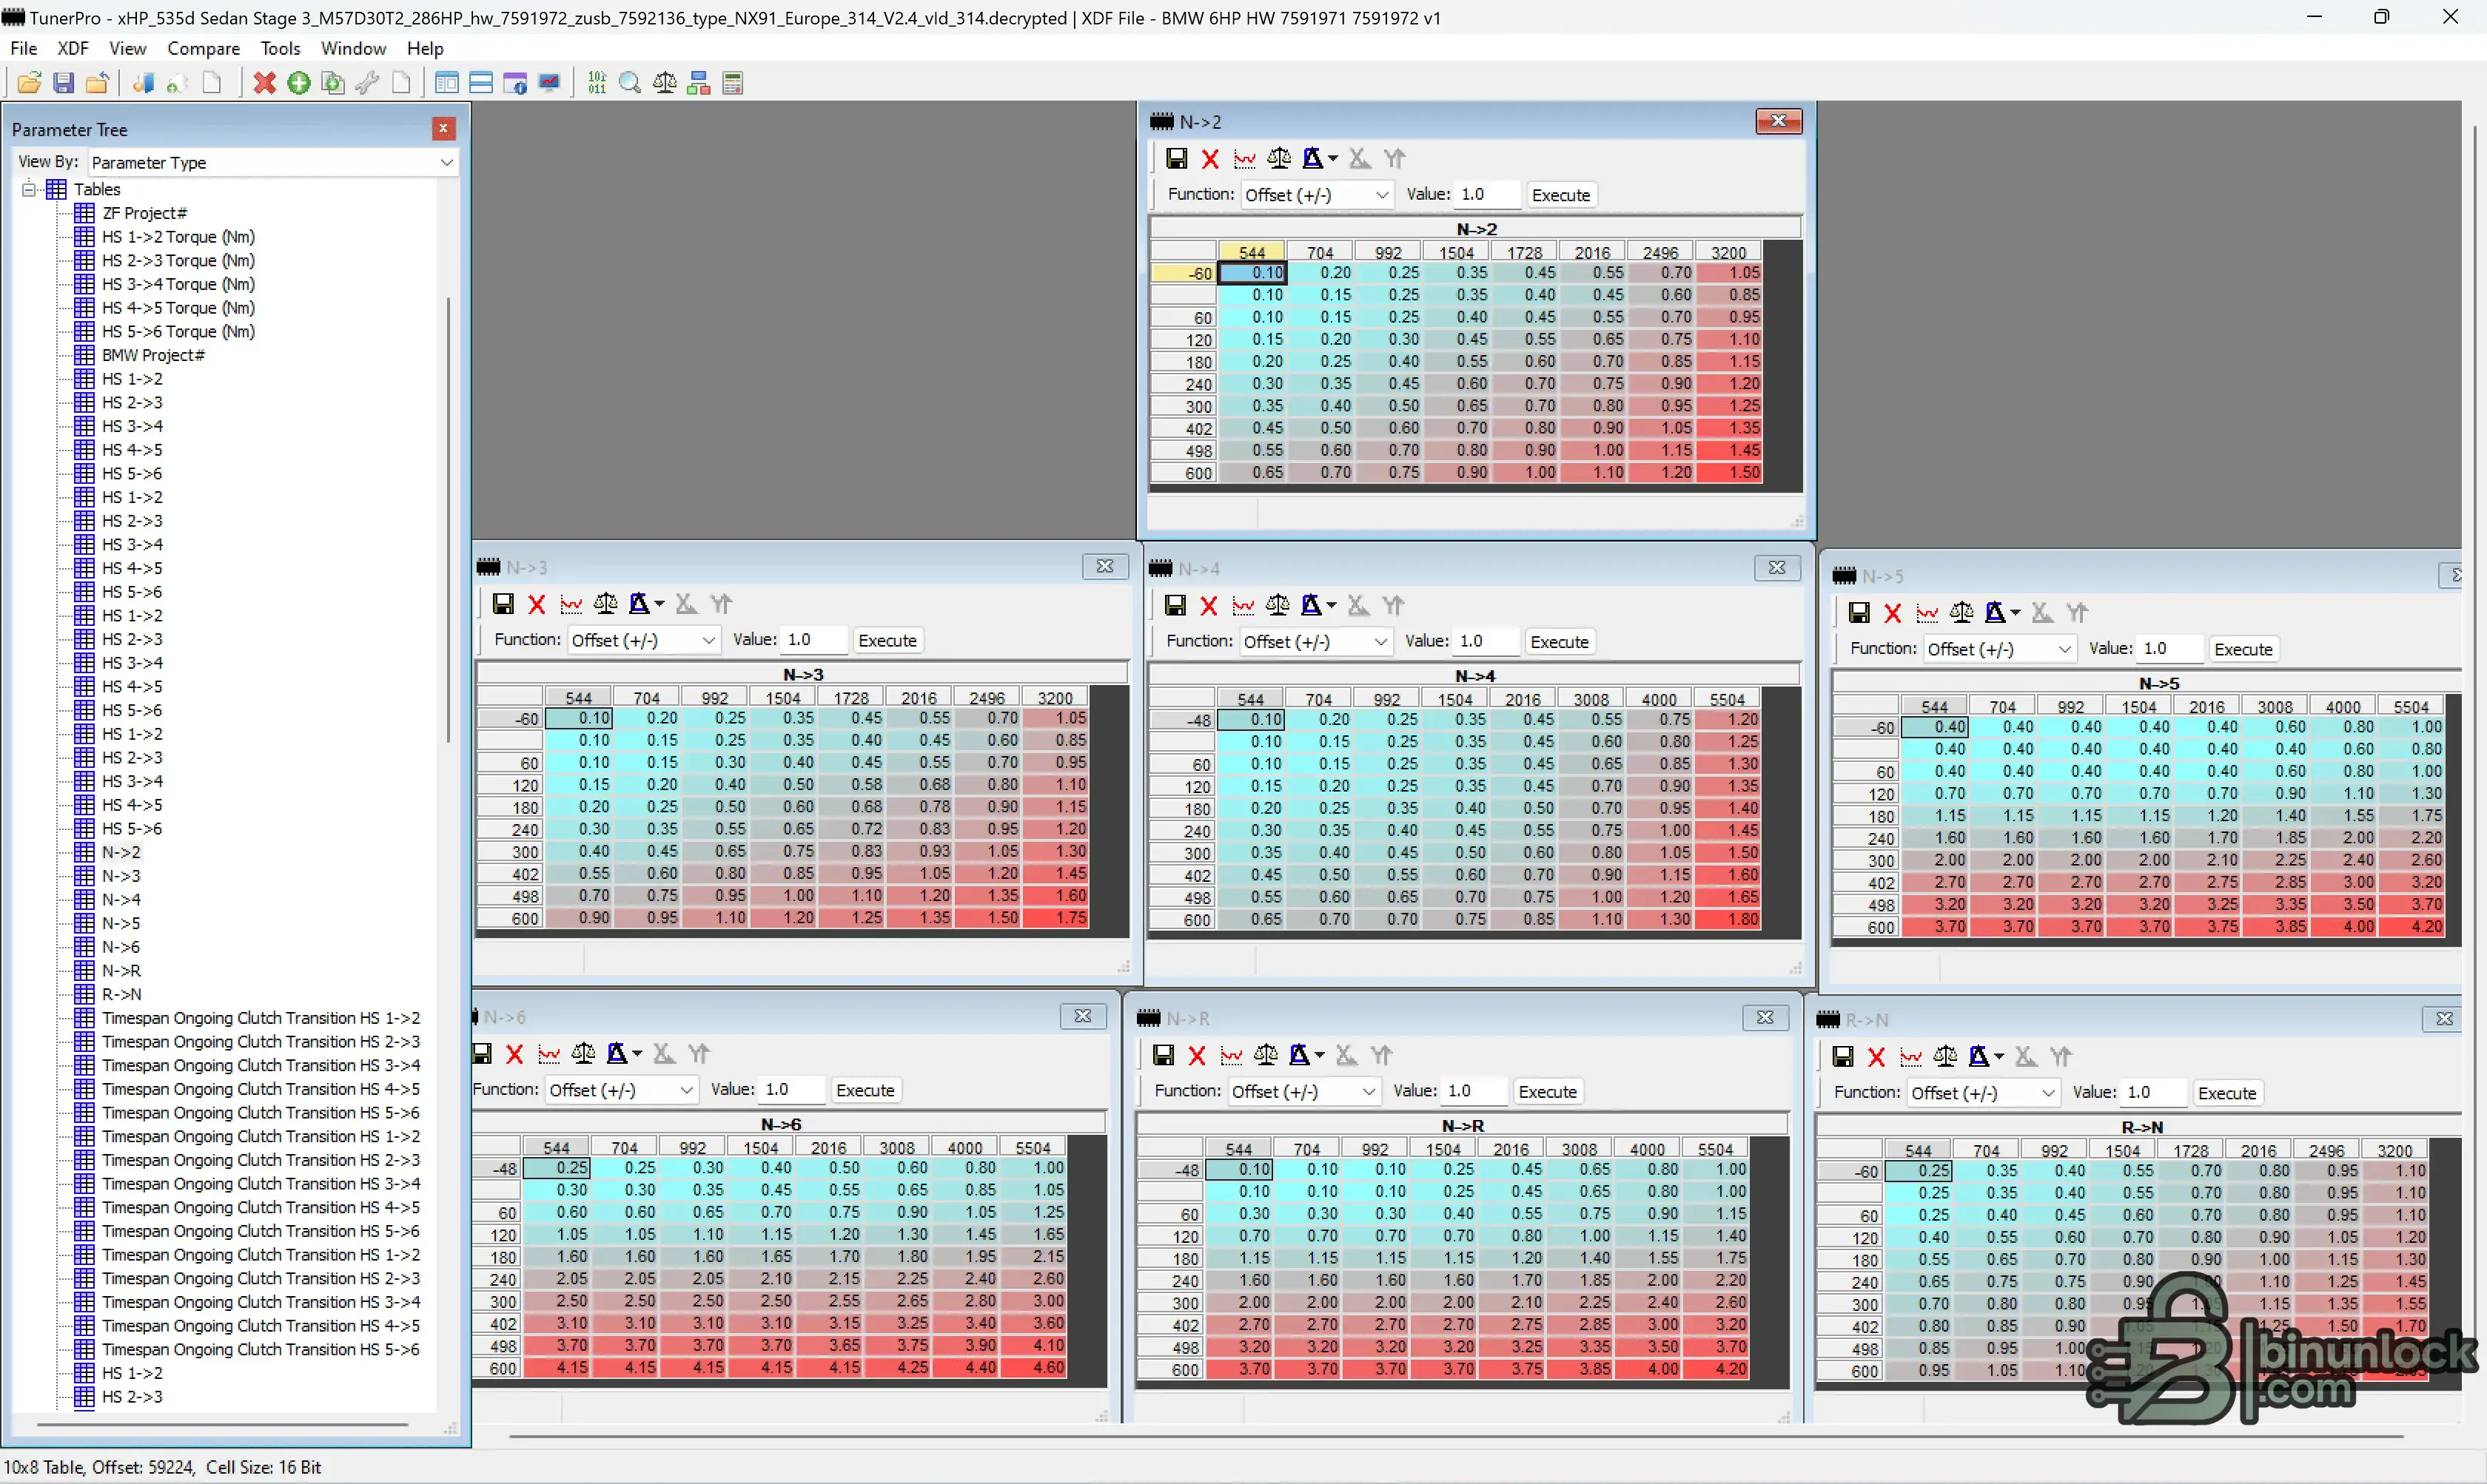Open the Function dropdown in N->2 window
This screenshot has height=1484, width=2487.
[x=1382, y=195]
